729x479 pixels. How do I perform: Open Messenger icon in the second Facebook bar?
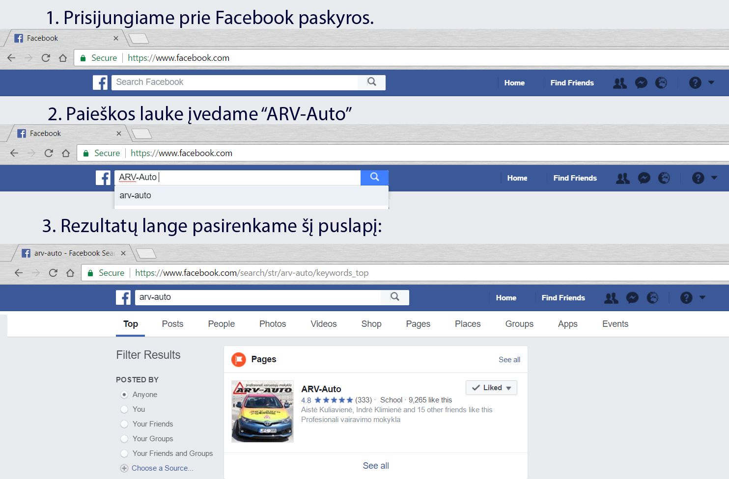click(x=644, y=178)
